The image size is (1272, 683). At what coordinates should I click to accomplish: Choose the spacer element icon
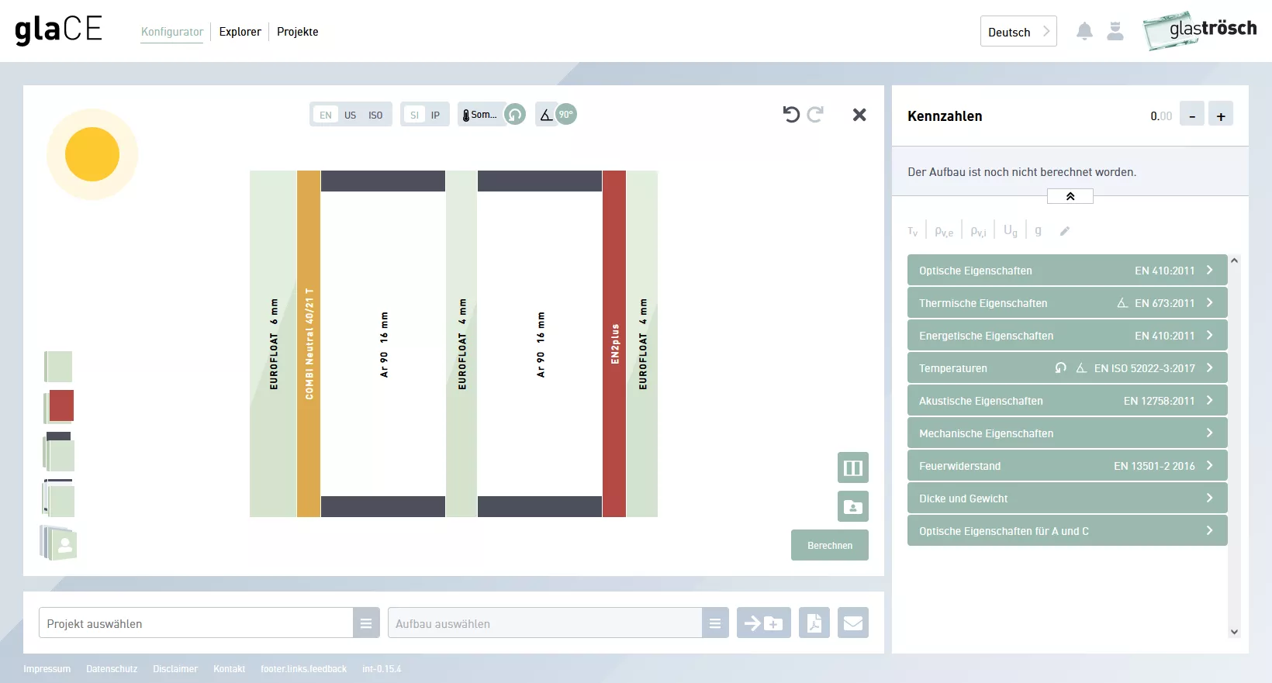[x=60, y=452]
